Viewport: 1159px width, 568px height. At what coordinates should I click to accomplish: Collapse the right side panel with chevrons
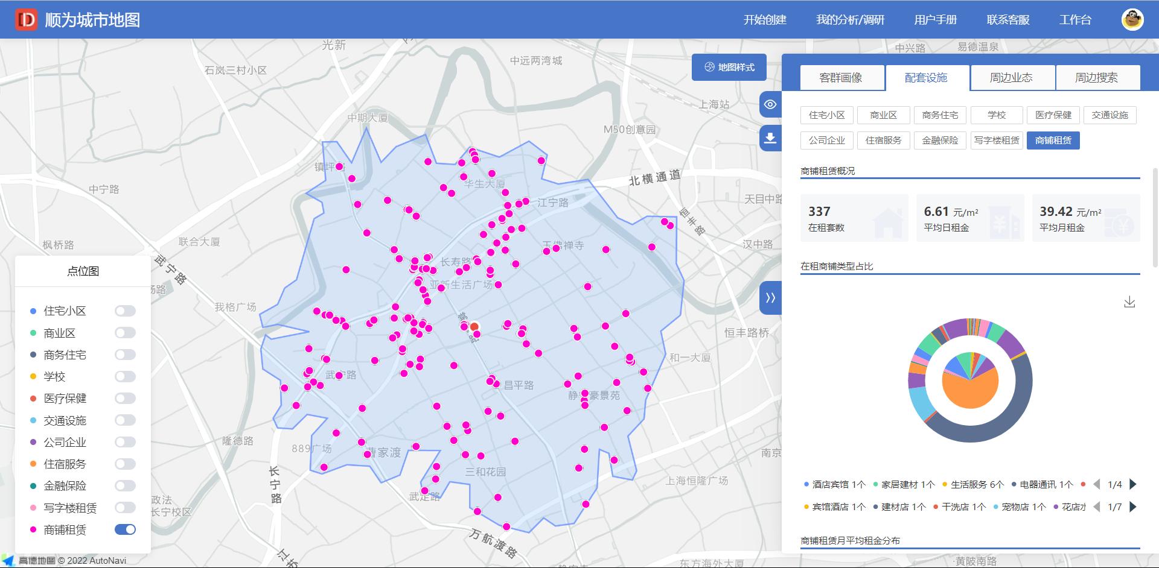point(770,298)
